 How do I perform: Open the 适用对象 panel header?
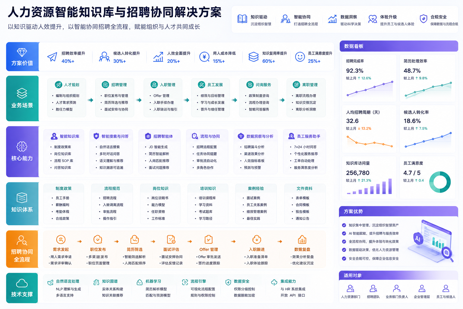398,276
